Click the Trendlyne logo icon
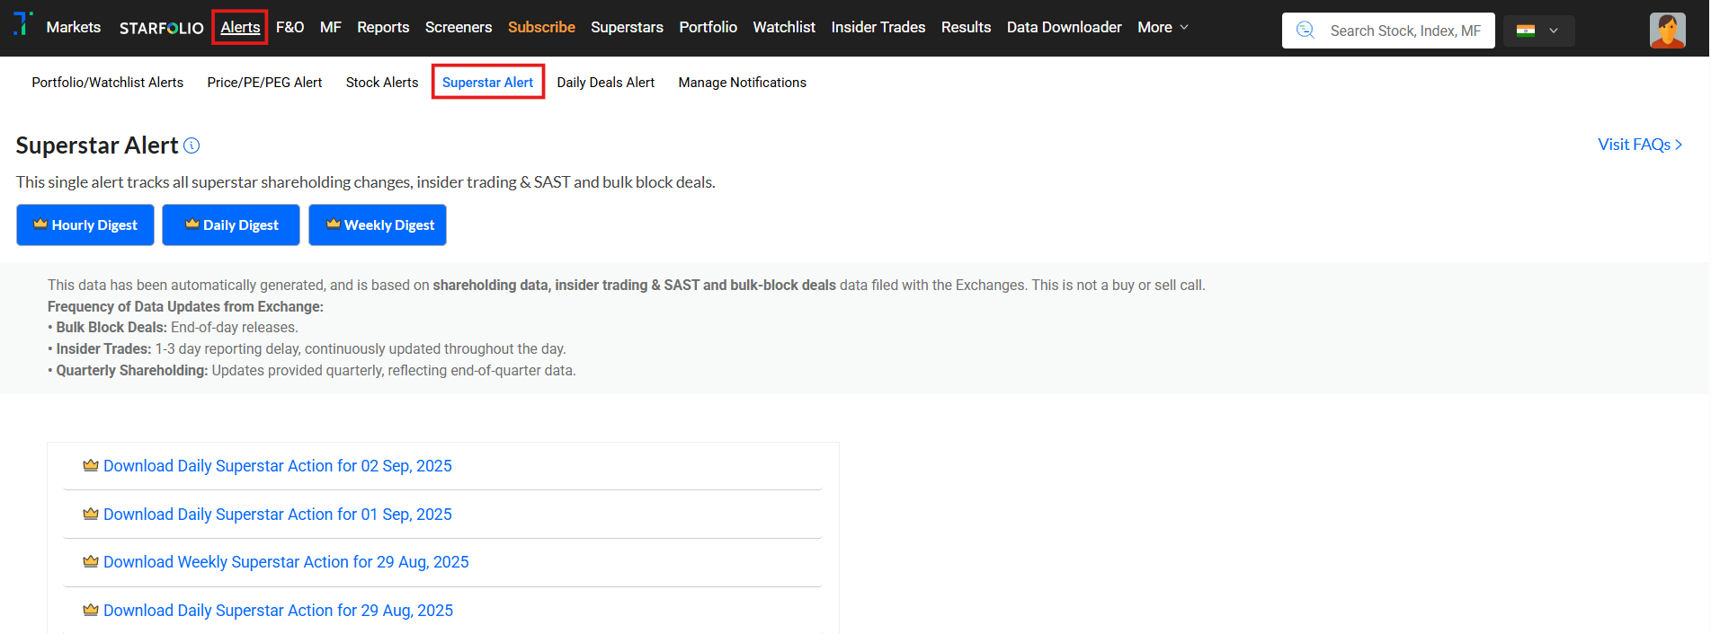Viewport: 1711px width, 634px height. click(23, 24)
